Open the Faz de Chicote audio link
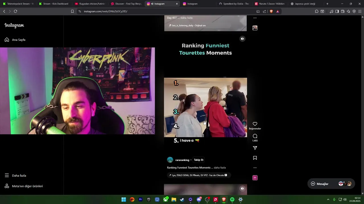The height and width of the screenshot is (204, 364). pyautogui.click(x=199, y=175)
